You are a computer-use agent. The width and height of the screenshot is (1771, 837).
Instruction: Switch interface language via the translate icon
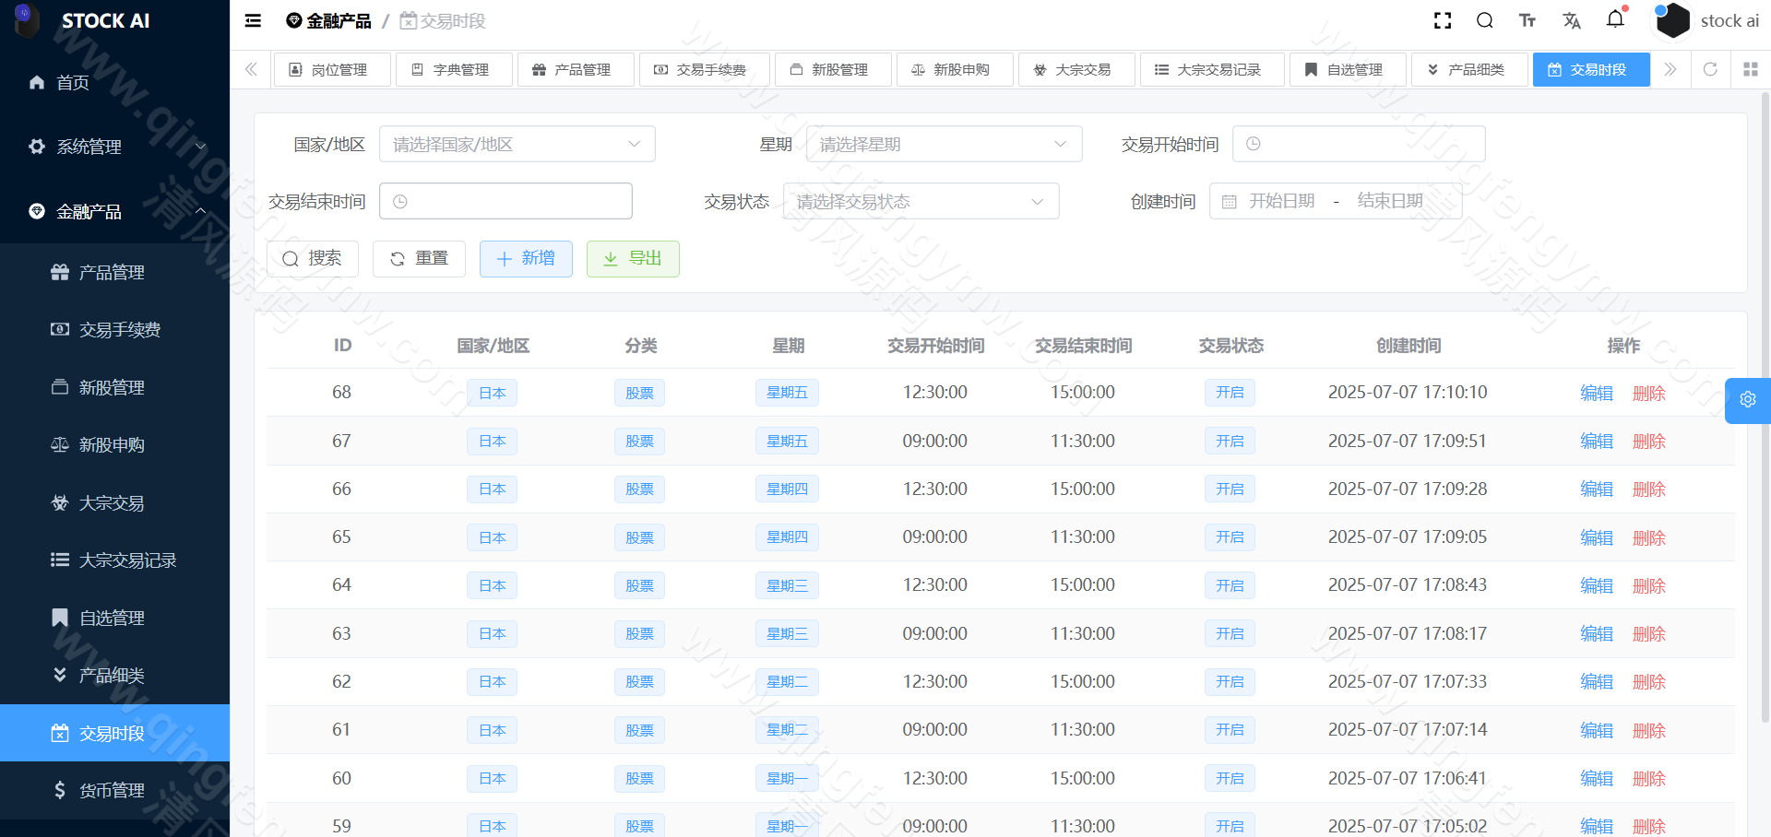click(1572, 19)
